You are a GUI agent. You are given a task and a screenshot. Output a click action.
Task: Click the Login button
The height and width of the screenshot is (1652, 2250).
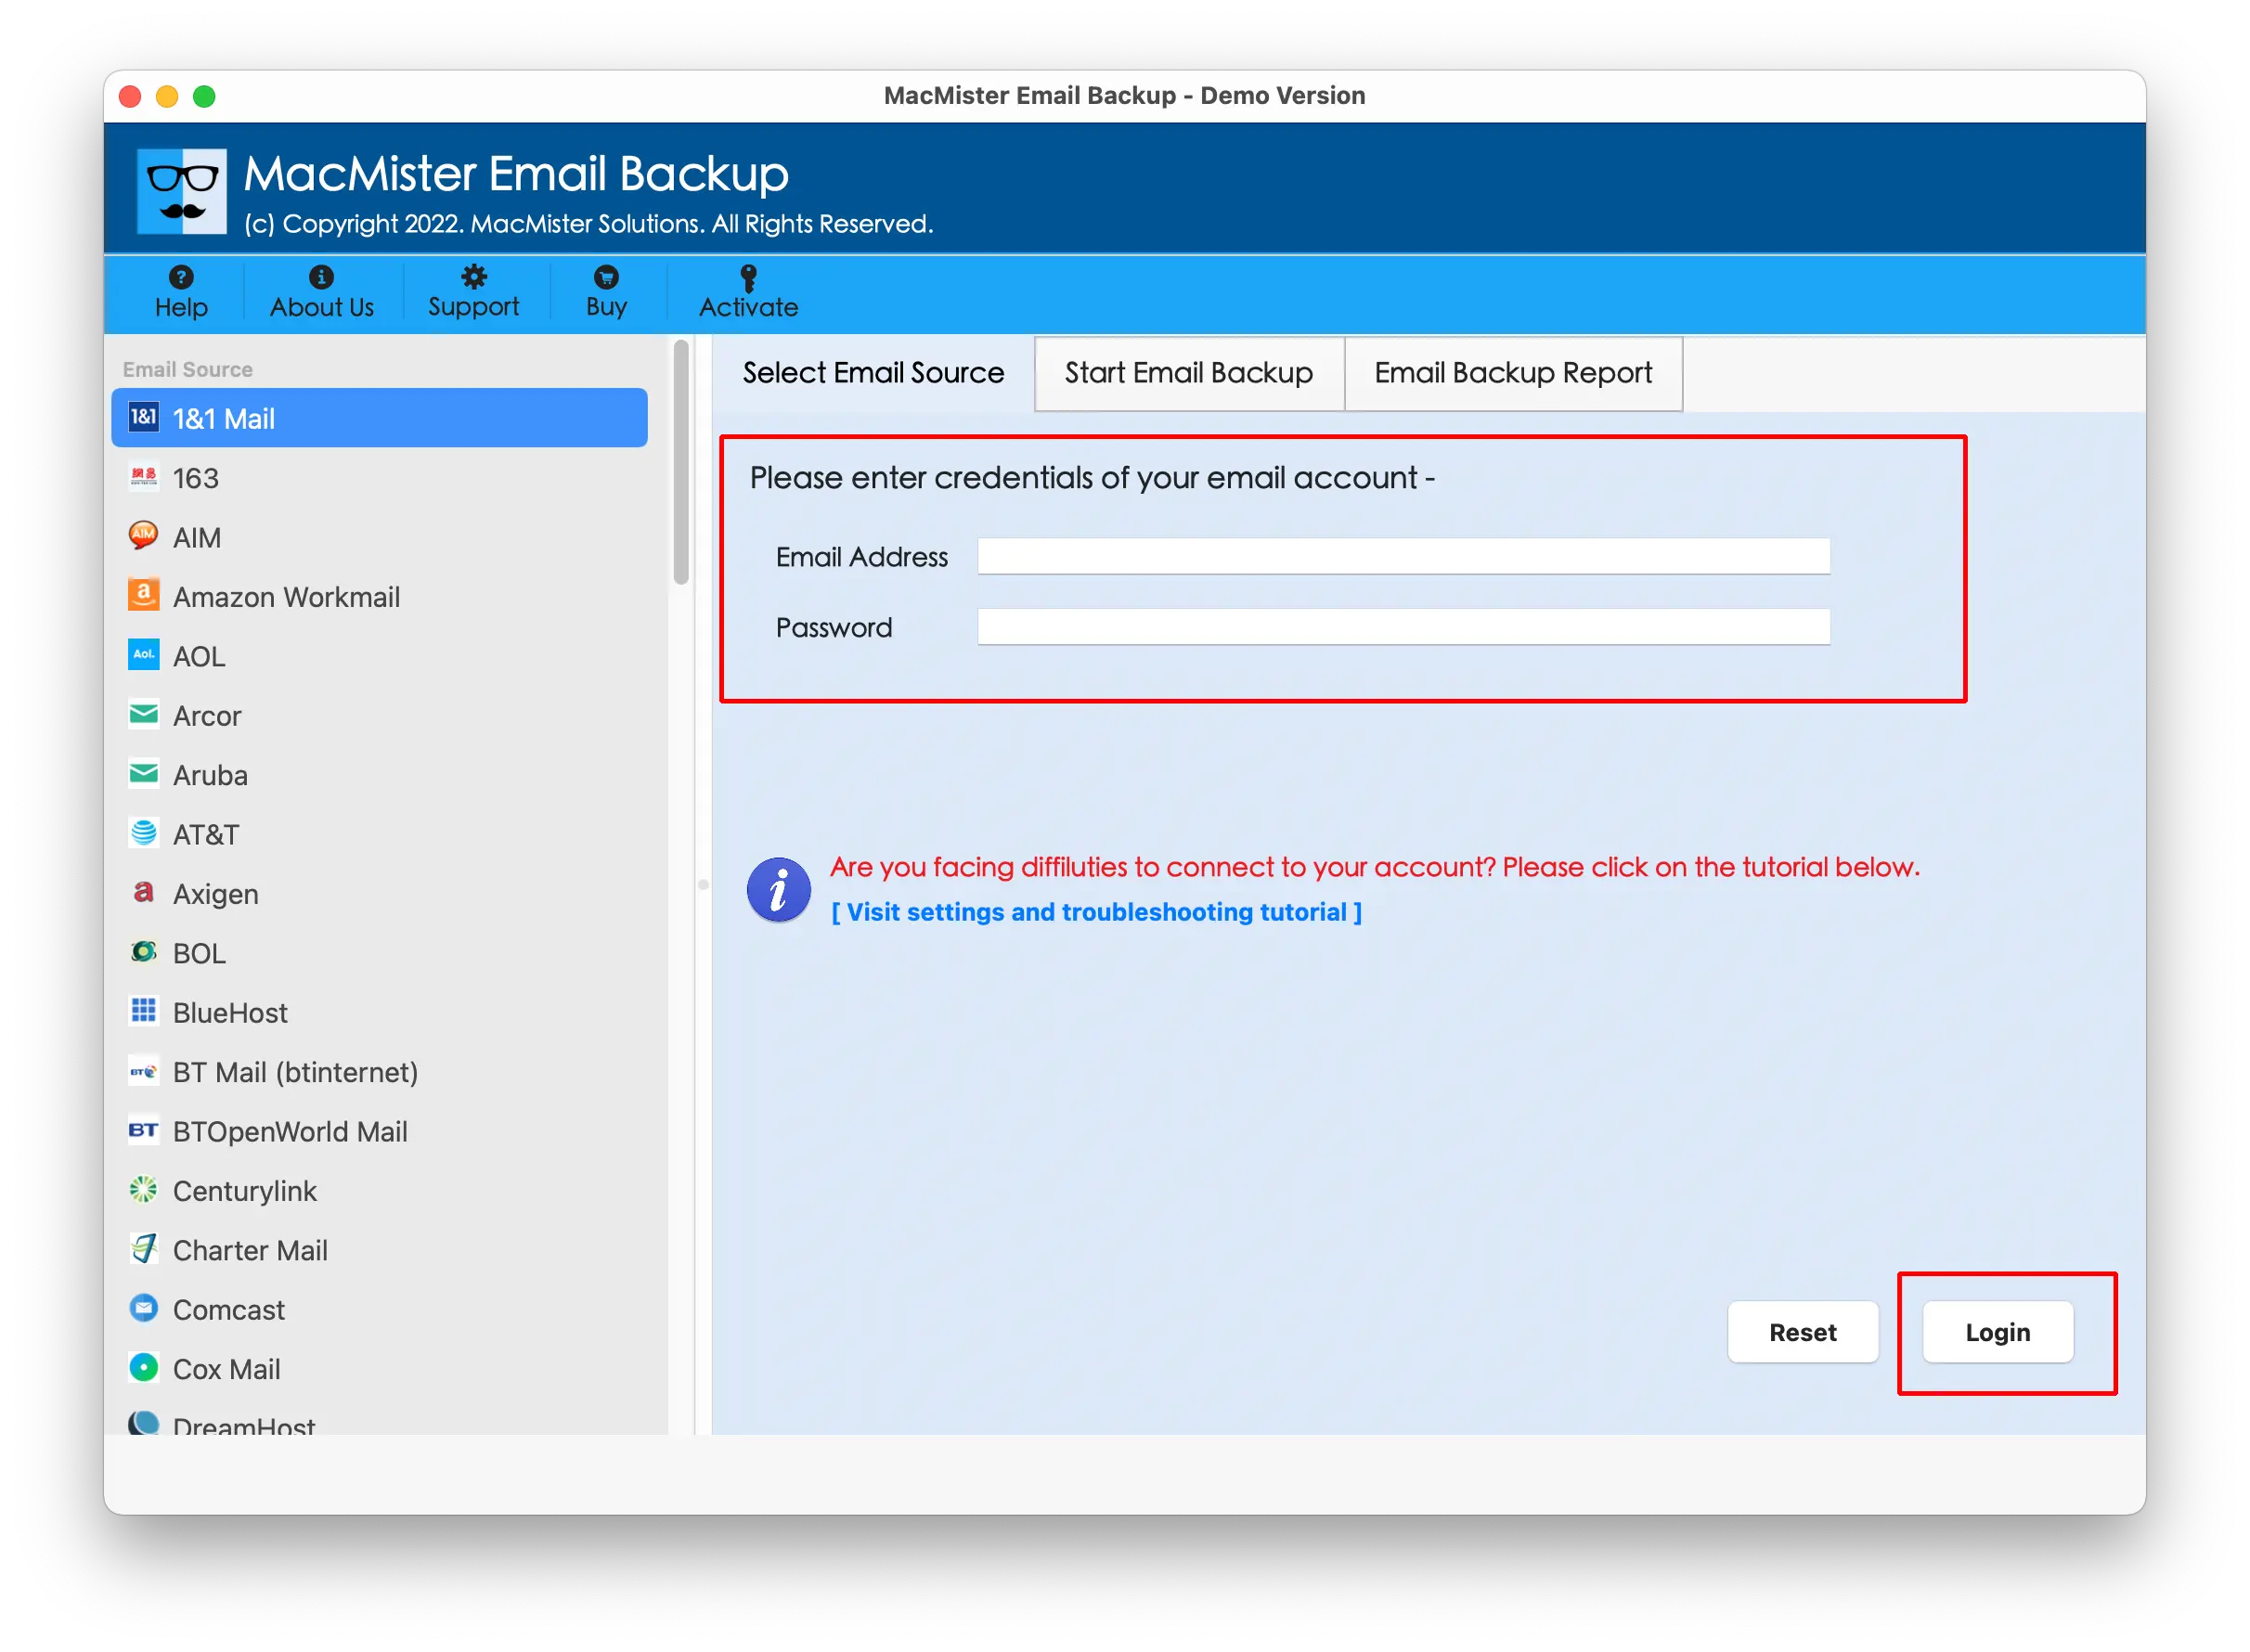point(1997,1332)
